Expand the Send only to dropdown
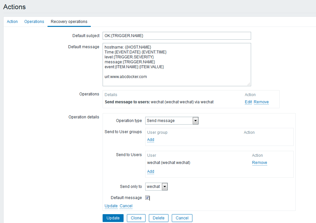This screenshot has width=316, height=223. [157, 187]
